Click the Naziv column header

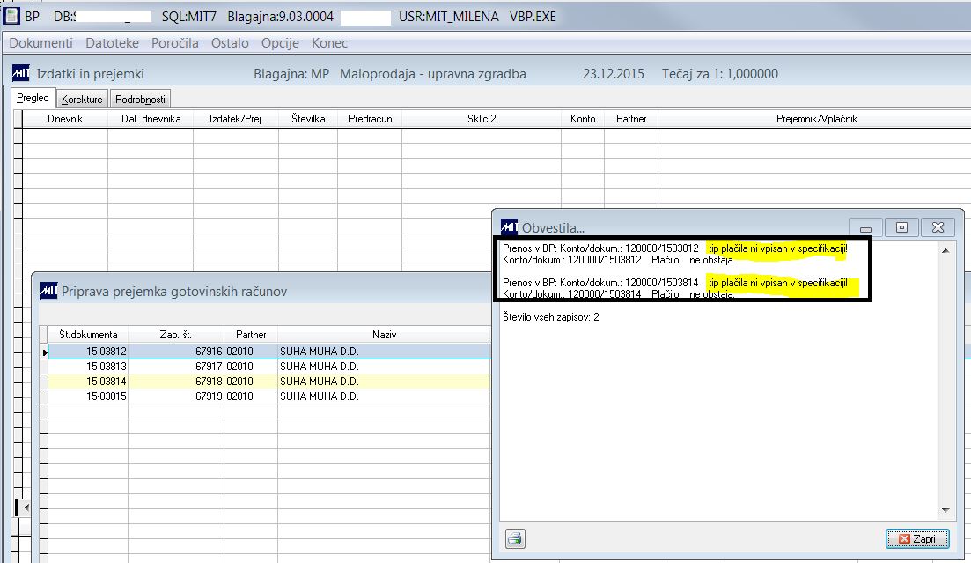[384, 334]
